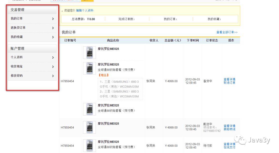The image size is (279, 153).
Task: Open phone thumbnail below the gift list
Action: 89,109
